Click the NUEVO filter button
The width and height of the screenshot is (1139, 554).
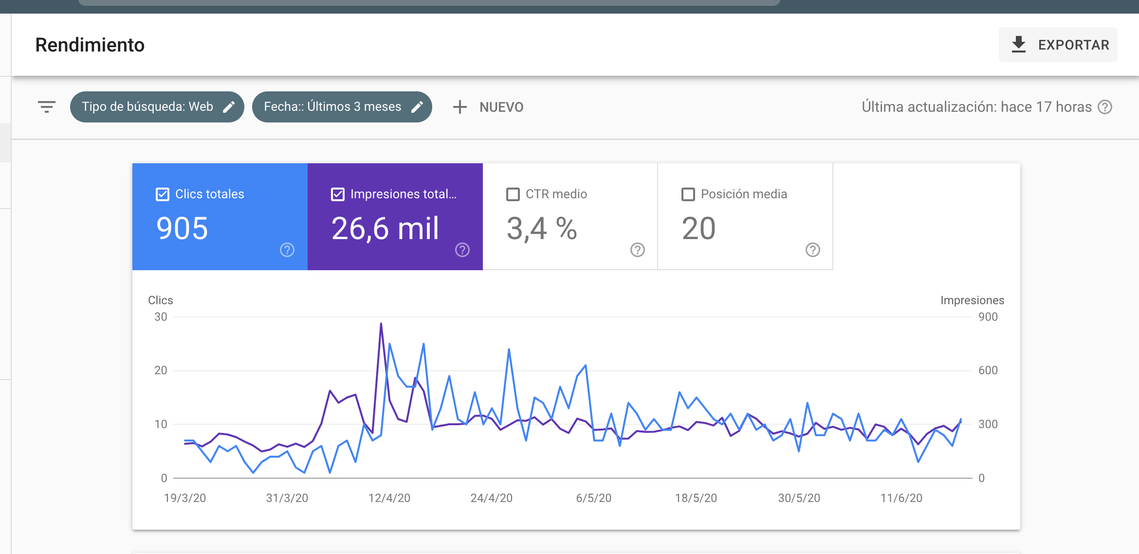coord(501,107)
